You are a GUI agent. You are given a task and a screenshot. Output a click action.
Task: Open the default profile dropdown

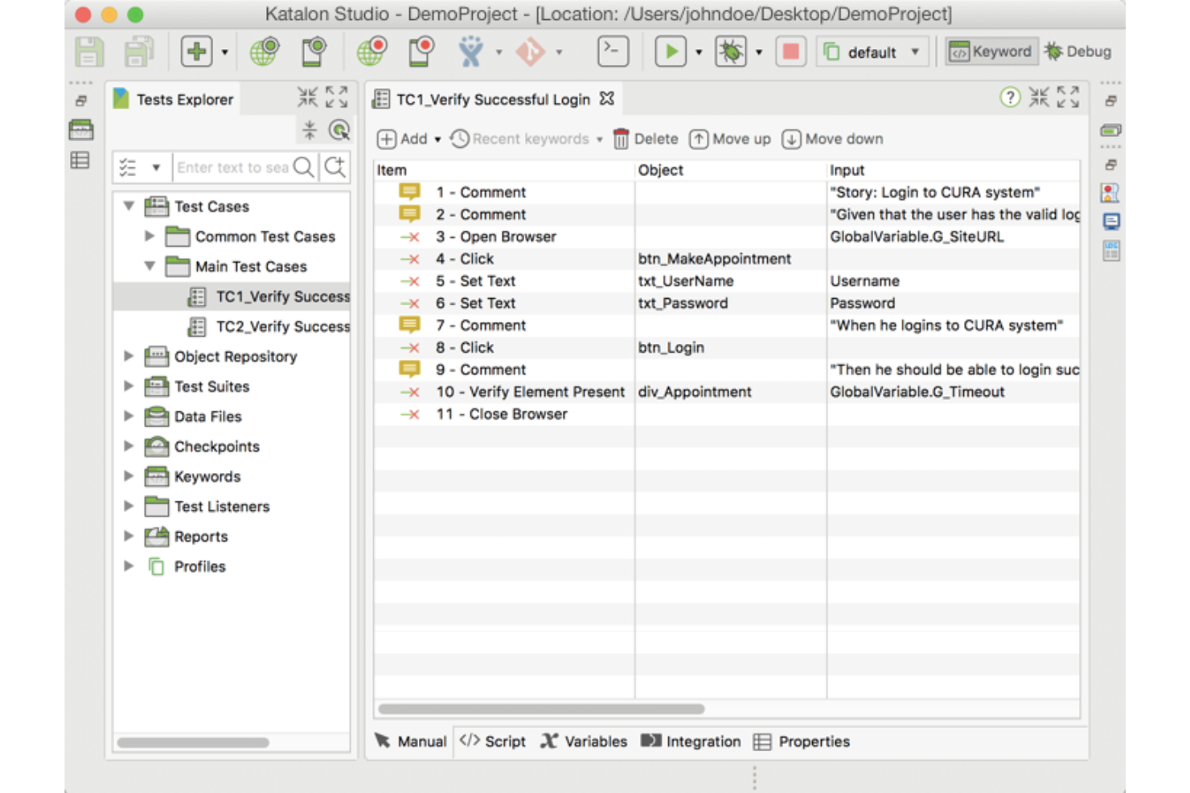872,52
